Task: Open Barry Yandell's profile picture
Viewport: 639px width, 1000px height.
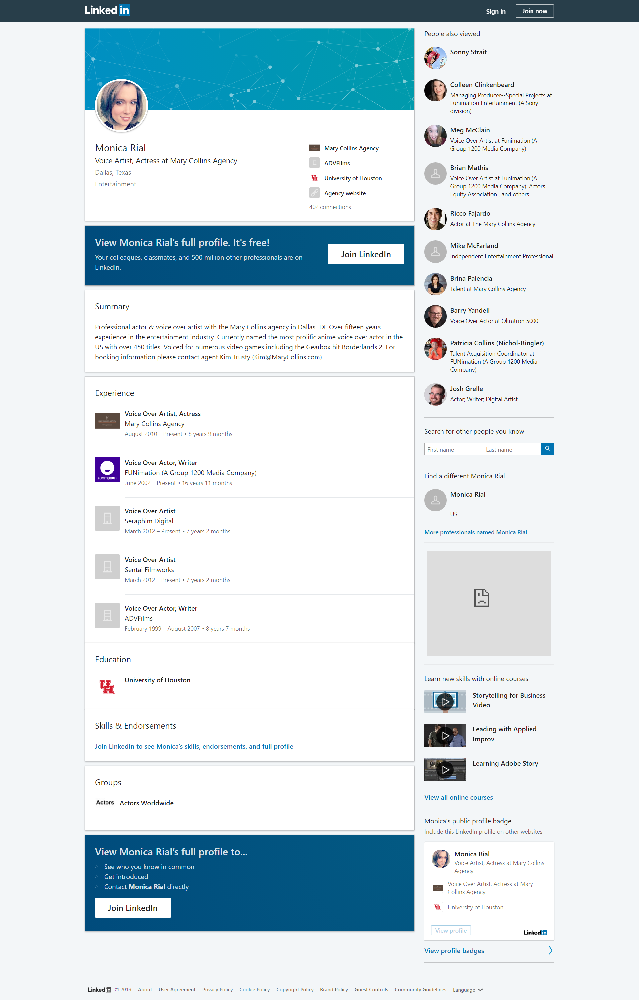Action: [x=435, y=316]
